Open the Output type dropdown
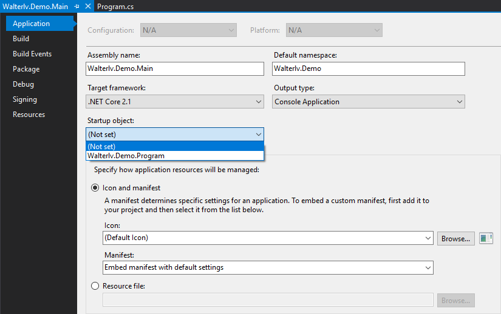This screenshot has width=501, height=314. [x=368, y=102]
